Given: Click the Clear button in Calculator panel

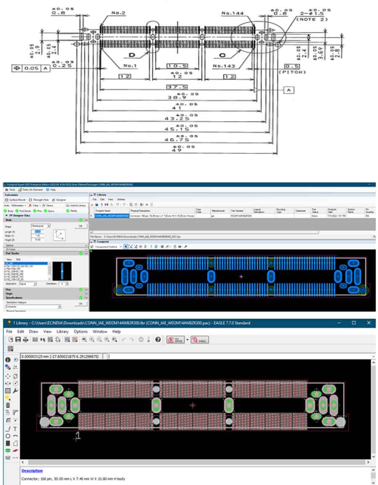Looking at the screenshot, I should click(x=34, y=206).
